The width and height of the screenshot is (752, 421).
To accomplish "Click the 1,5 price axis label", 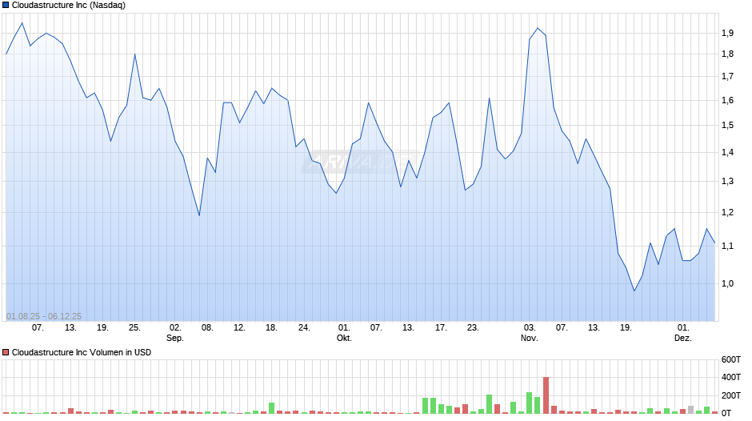I will [727, 126].
